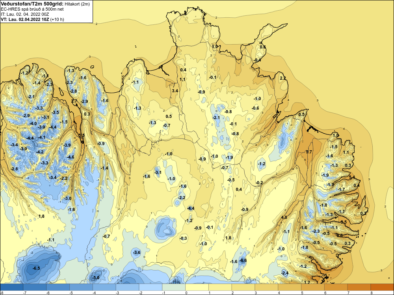Click the legend swatch between 0 and 1
Viewport: 394px width, 295px height.
(197, 287)
